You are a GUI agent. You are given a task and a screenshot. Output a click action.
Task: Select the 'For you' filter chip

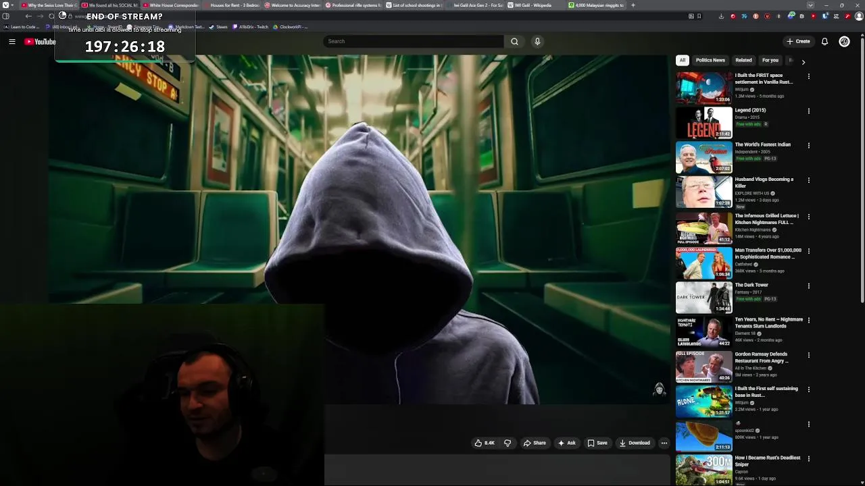(x=770, y=60)
